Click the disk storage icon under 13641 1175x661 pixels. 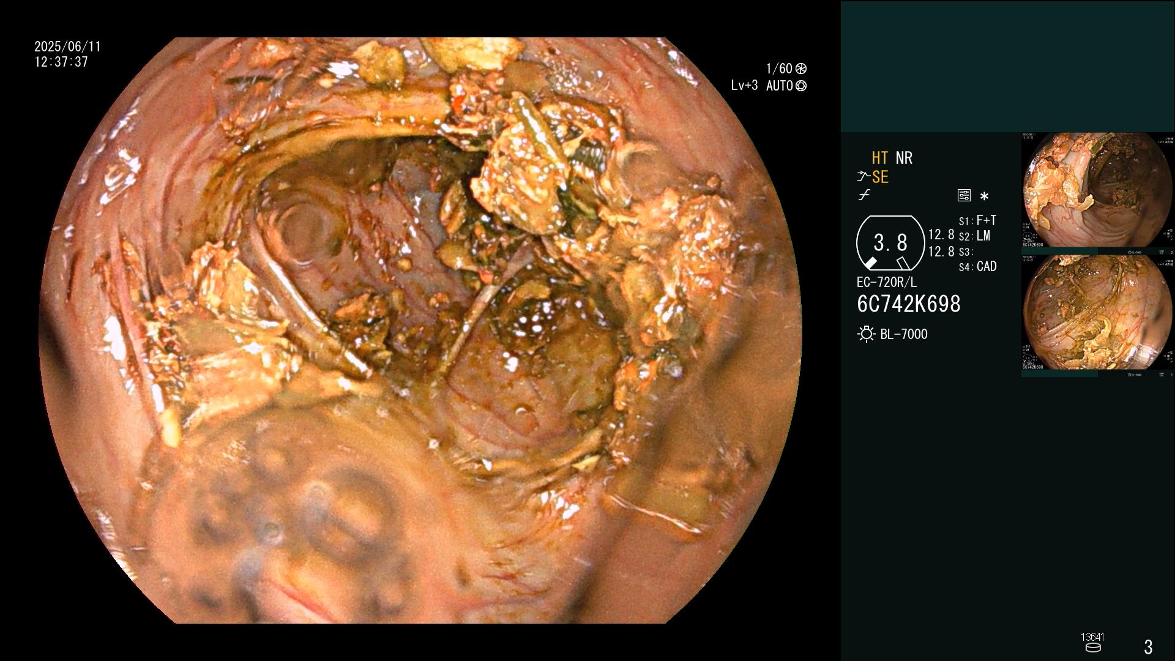click(x=1092, y=648)
